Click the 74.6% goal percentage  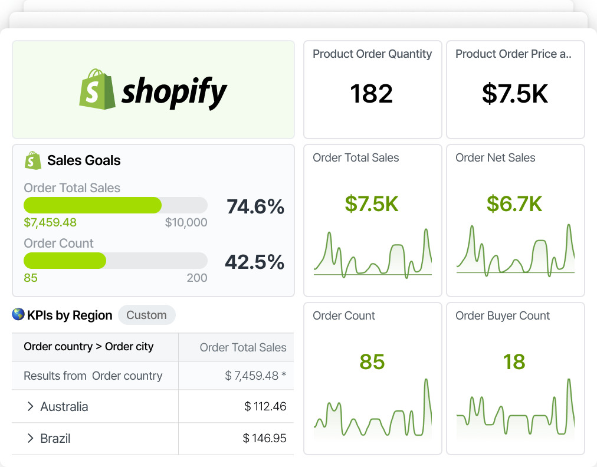coord(255,206)
